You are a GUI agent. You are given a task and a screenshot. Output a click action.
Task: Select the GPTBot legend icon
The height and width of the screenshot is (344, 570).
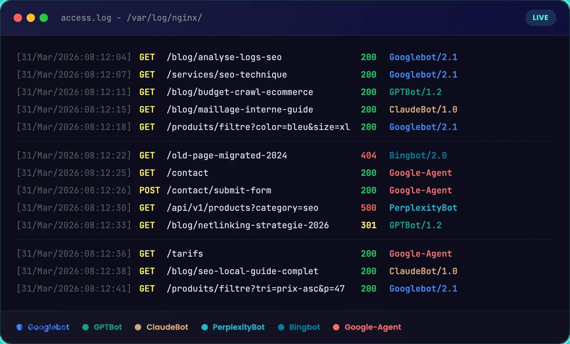point(85,327)
